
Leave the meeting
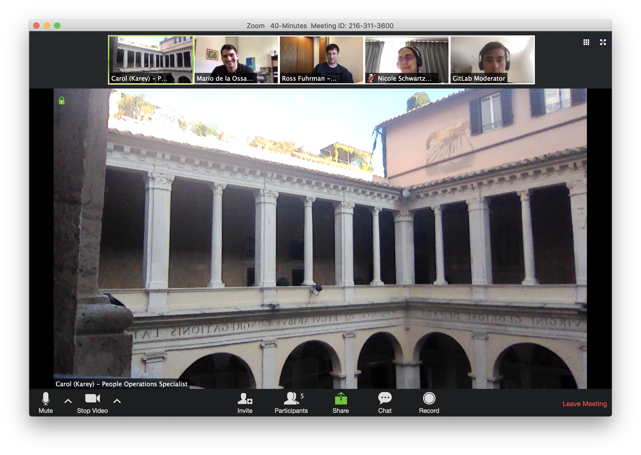(585, 403)
